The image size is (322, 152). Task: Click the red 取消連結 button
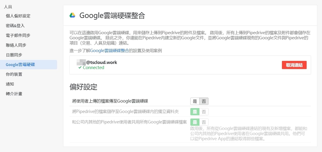coord(294,65)
